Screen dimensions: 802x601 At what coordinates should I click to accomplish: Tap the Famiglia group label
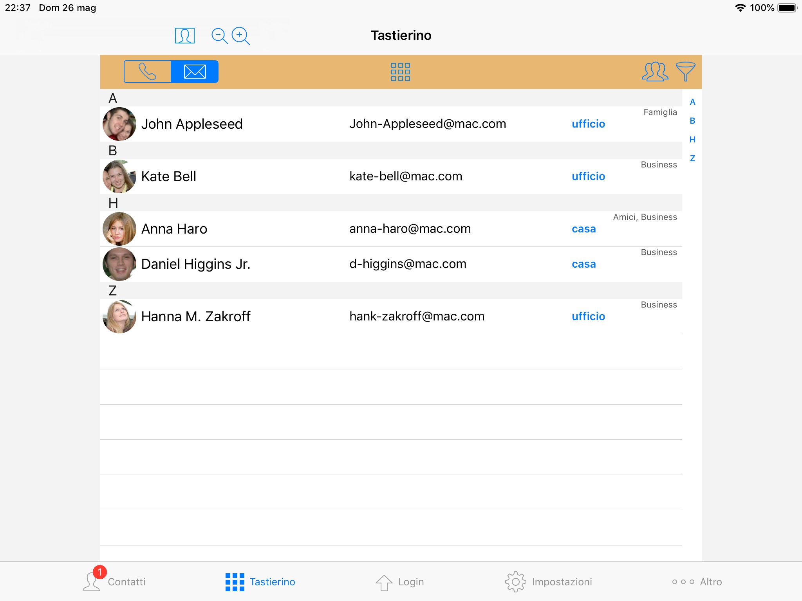point(660,112)
